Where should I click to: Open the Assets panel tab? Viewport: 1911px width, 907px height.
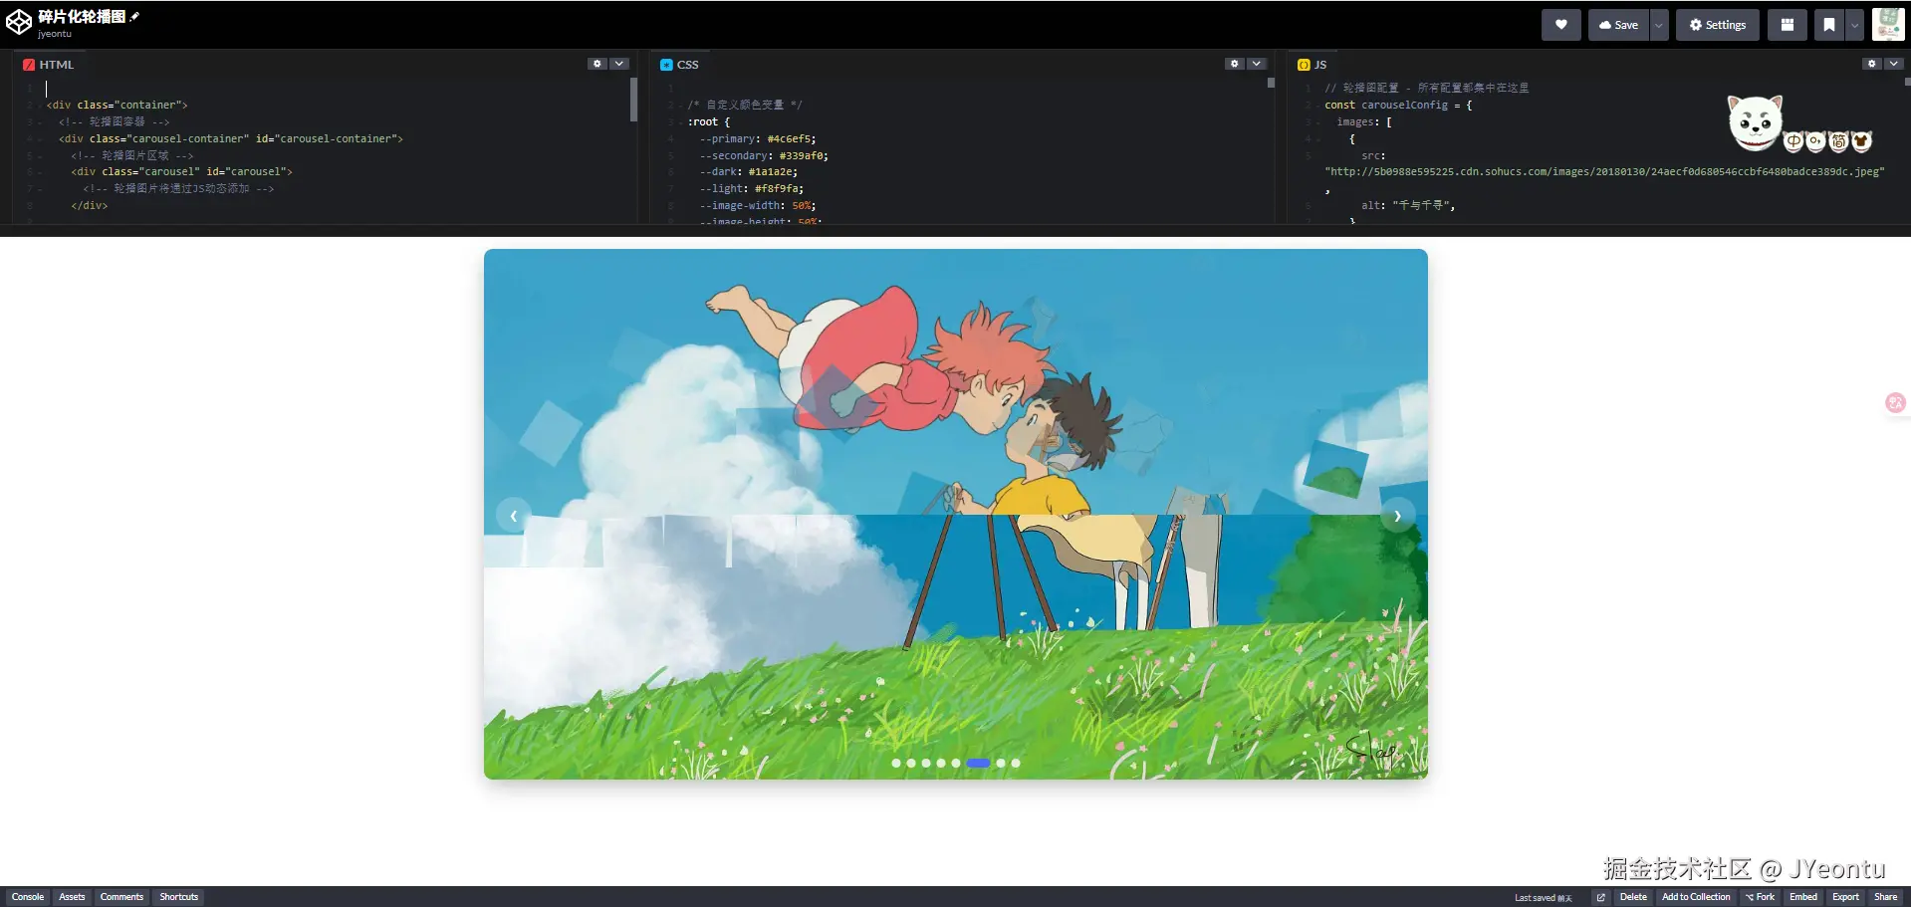72,897
